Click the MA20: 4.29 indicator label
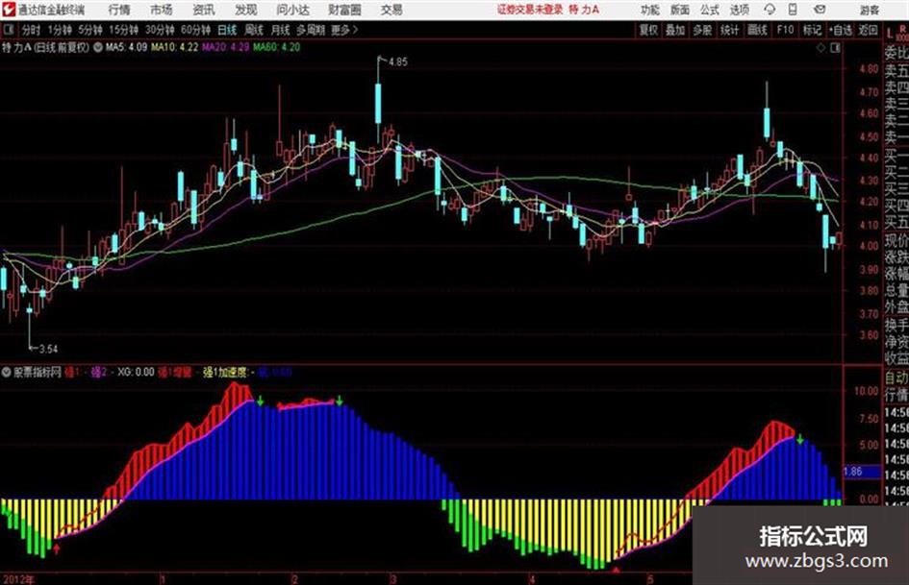909x585 pixels. (225, 47)
